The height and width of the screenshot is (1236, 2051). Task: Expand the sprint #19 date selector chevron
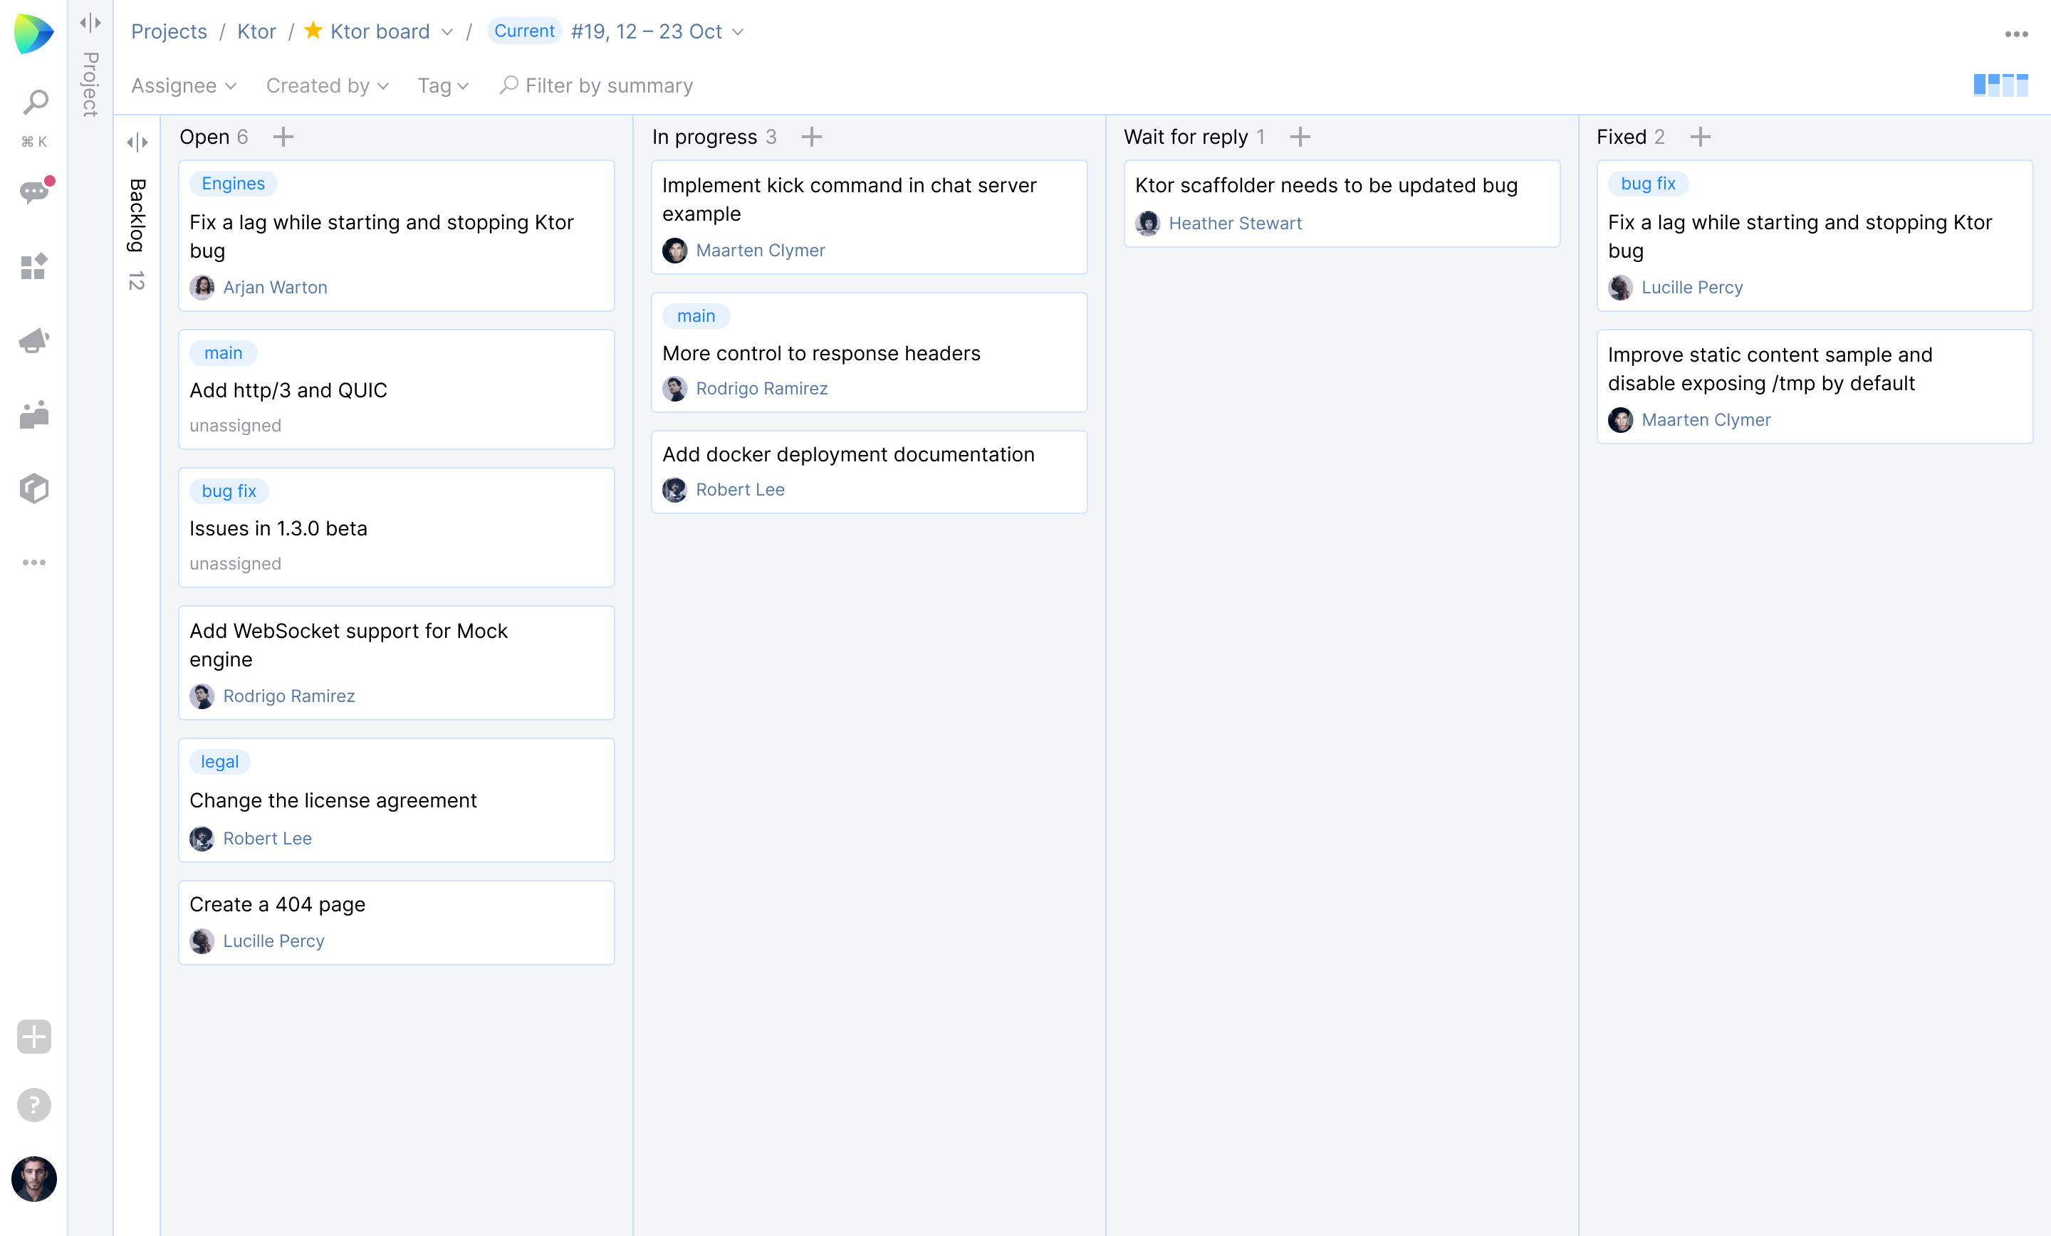(738, 33)
